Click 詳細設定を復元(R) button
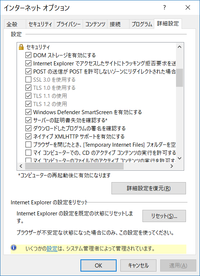Image resolution: width=200 pixels, height=276 pixels. point(148,188)
